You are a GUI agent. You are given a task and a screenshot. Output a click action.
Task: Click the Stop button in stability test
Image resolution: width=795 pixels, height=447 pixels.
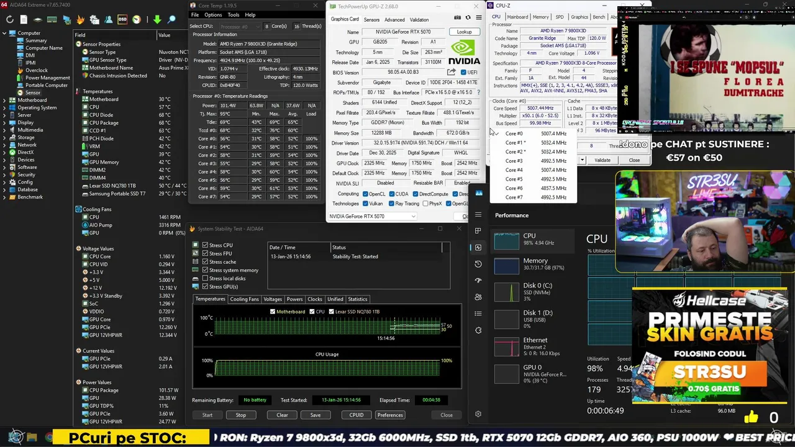coord(240,415)
